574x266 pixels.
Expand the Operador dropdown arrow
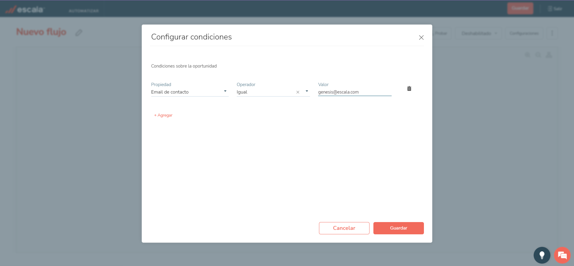click(307, 91)
